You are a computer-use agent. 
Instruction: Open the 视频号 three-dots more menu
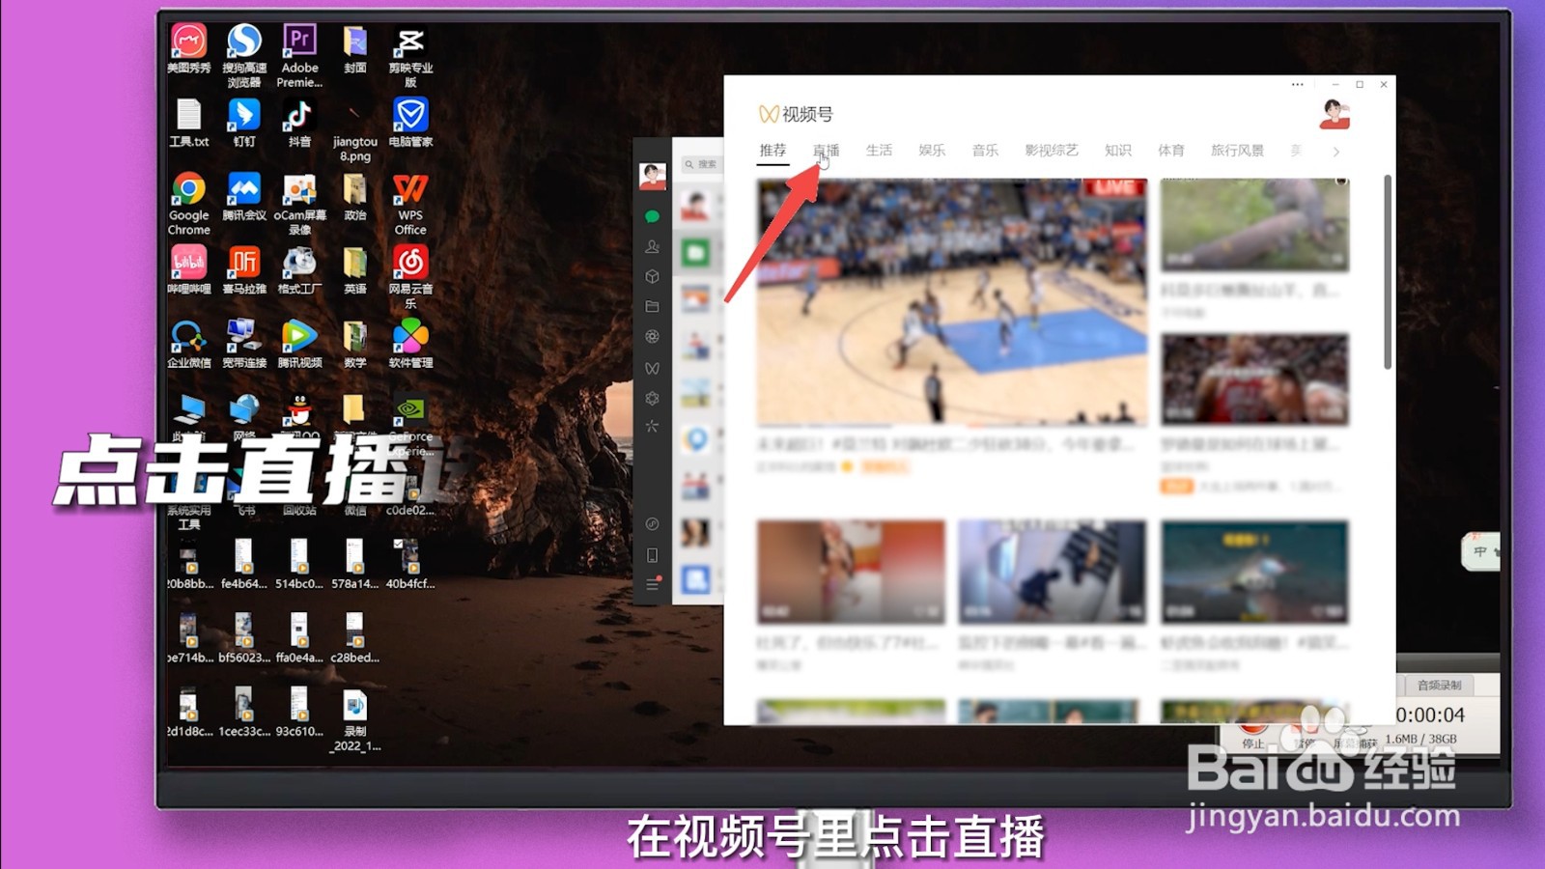point(1298,85)
